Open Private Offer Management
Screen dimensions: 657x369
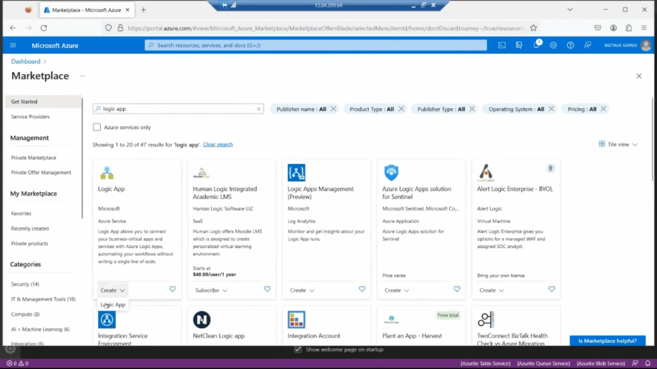[41, 172]
